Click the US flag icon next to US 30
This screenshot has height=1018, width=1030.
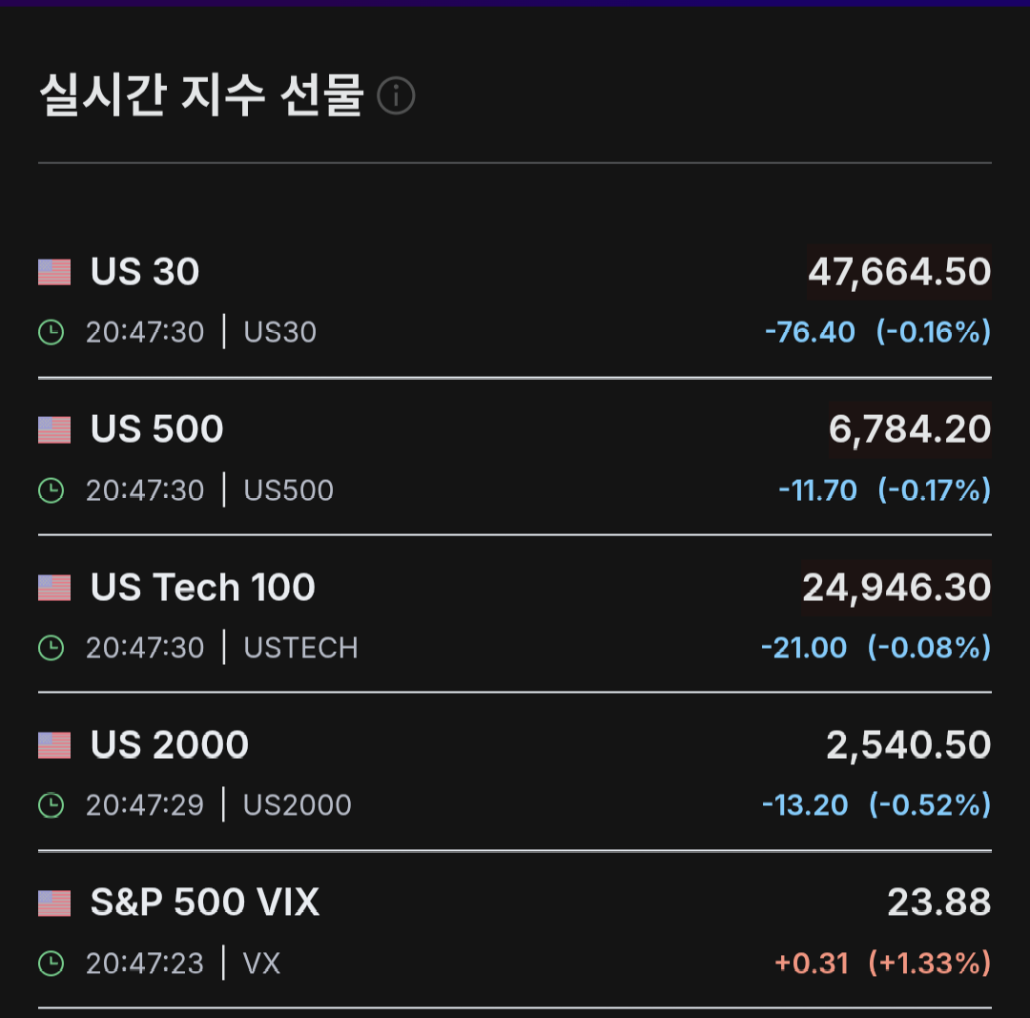click(54, 272)
